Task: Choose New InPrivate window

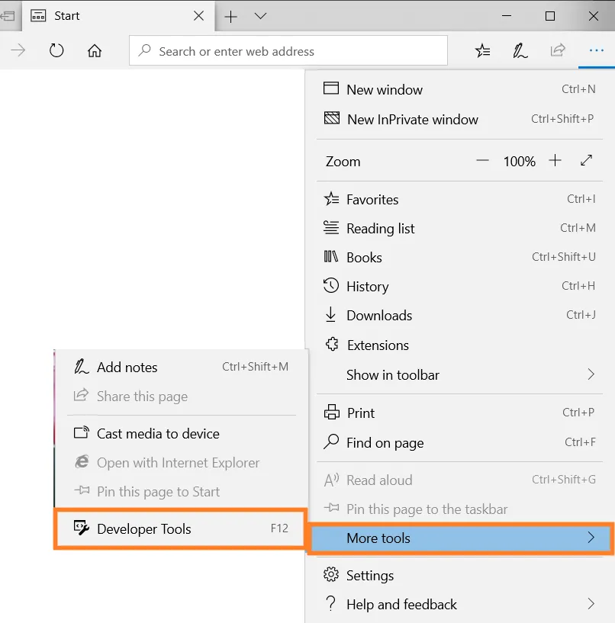Action: click(x=459, y=119)
